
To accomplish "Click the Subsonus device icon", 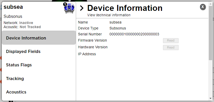I will pos(69,8).
